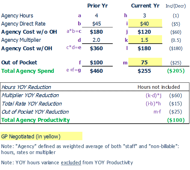Click the Current Yr column header
The width and height of the screenshot is (190, 170).
tap(145, 6)
